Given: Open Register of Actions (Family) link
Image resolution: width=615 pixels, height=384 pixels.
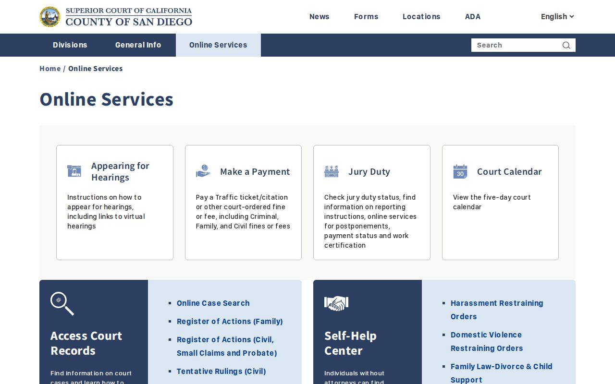Looking at the screenshot, I should pos(230,322).
